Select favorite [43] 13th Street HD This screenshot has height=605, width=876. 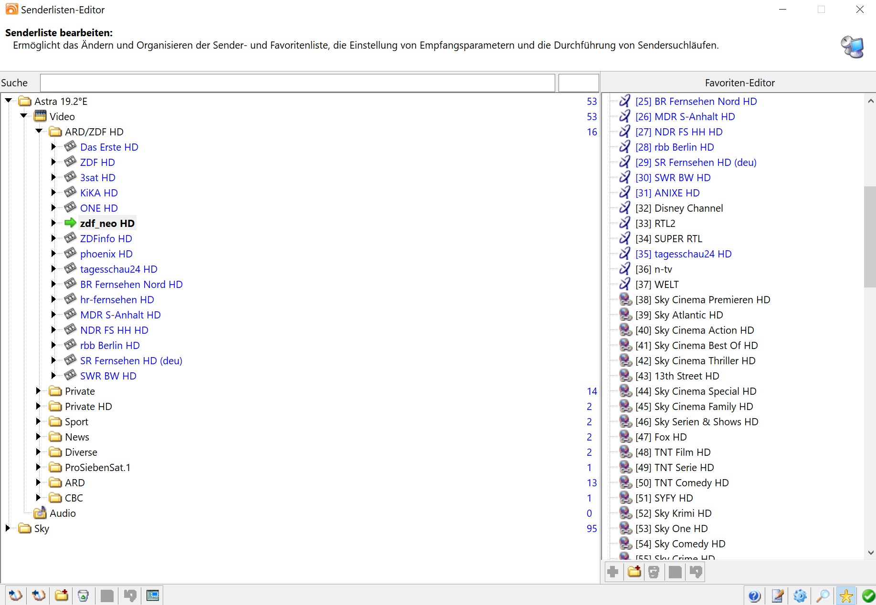[x=677, y=376]
